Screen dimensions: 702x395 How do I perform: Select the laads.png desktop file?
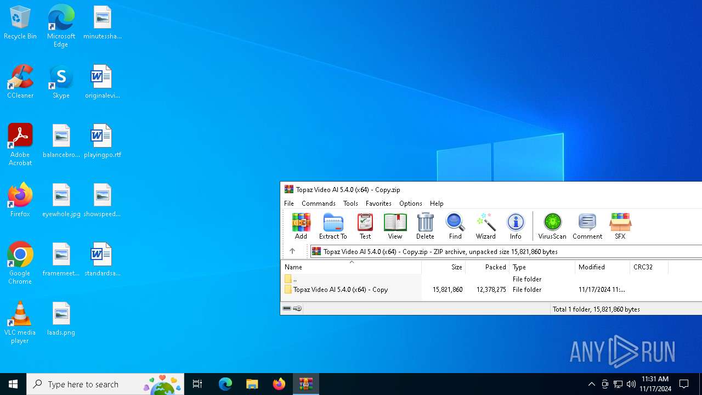[61, 319]
